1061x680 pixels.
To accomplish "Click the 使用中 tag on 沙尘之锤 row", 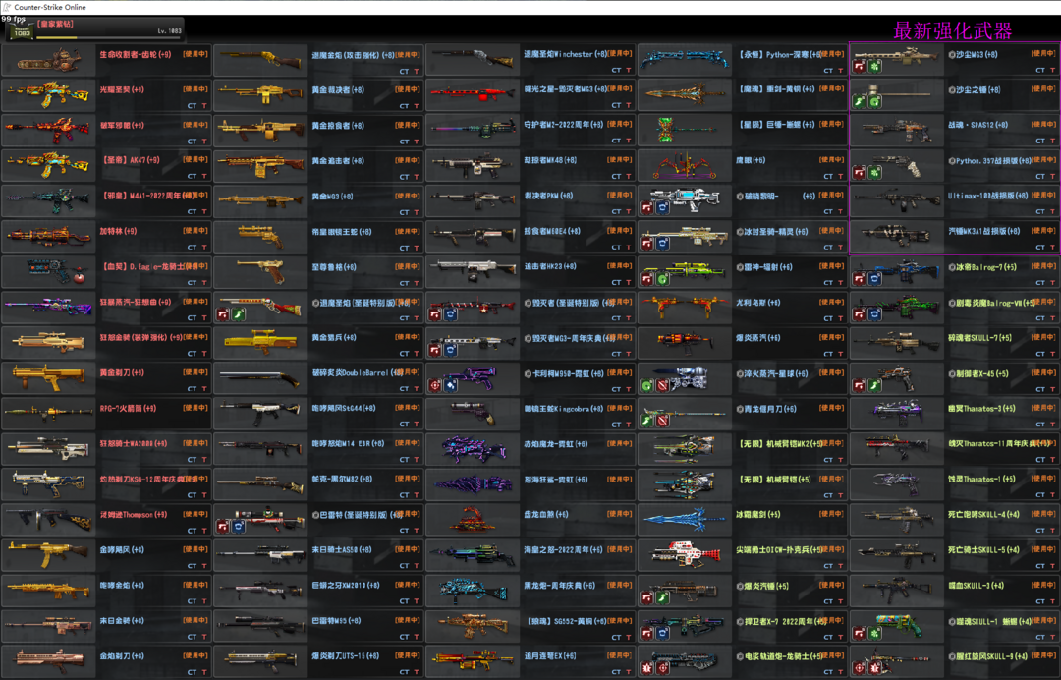I will click(x=1042, y=89).
